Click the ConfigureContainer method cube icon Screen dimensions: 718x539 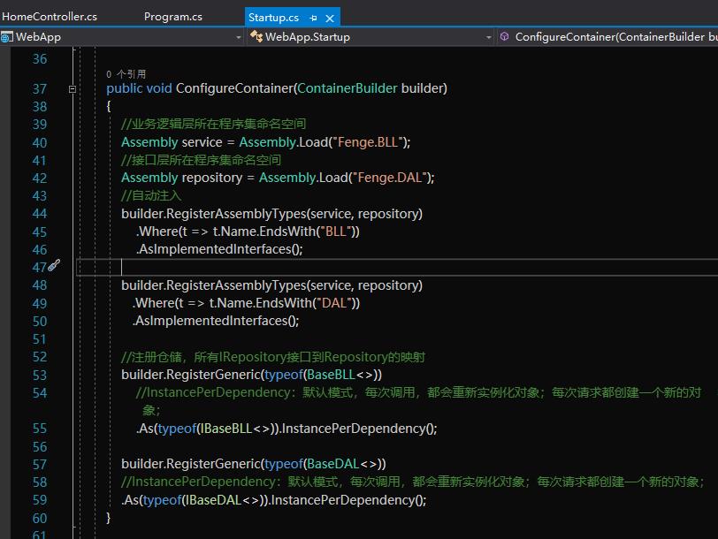[505, 37]
